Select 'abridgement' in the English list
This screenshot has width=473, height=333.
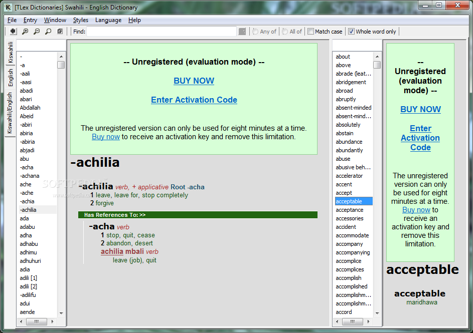point(351,82)
